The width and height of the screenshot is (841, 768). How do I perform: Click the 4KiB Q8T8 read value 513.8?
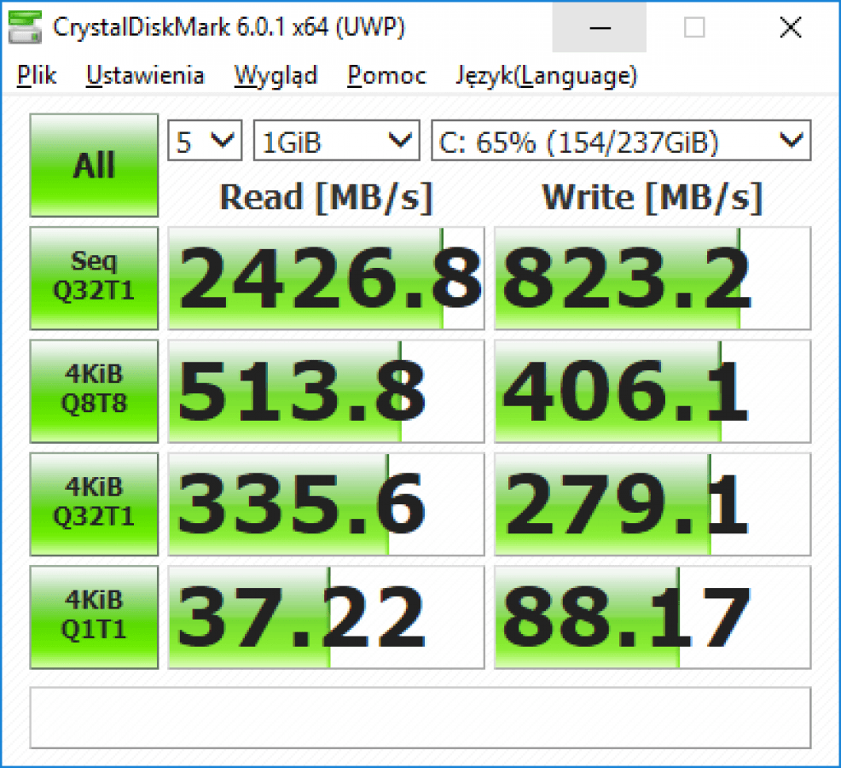(x=326, y=391)
